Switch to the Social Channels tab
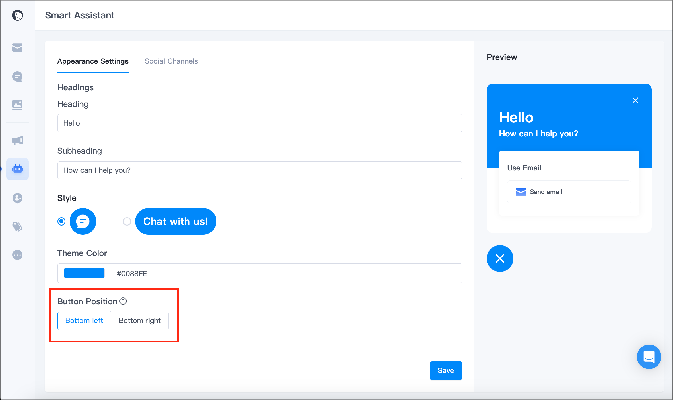 click(171, 61)
